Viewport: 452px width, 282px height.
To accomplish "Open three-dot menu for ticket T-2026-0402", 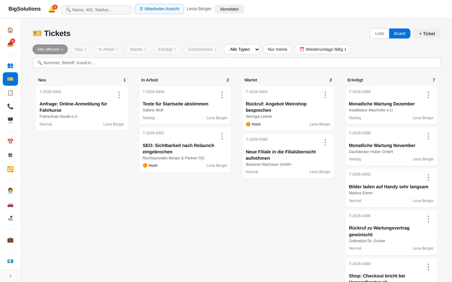I will coord(428,177).
